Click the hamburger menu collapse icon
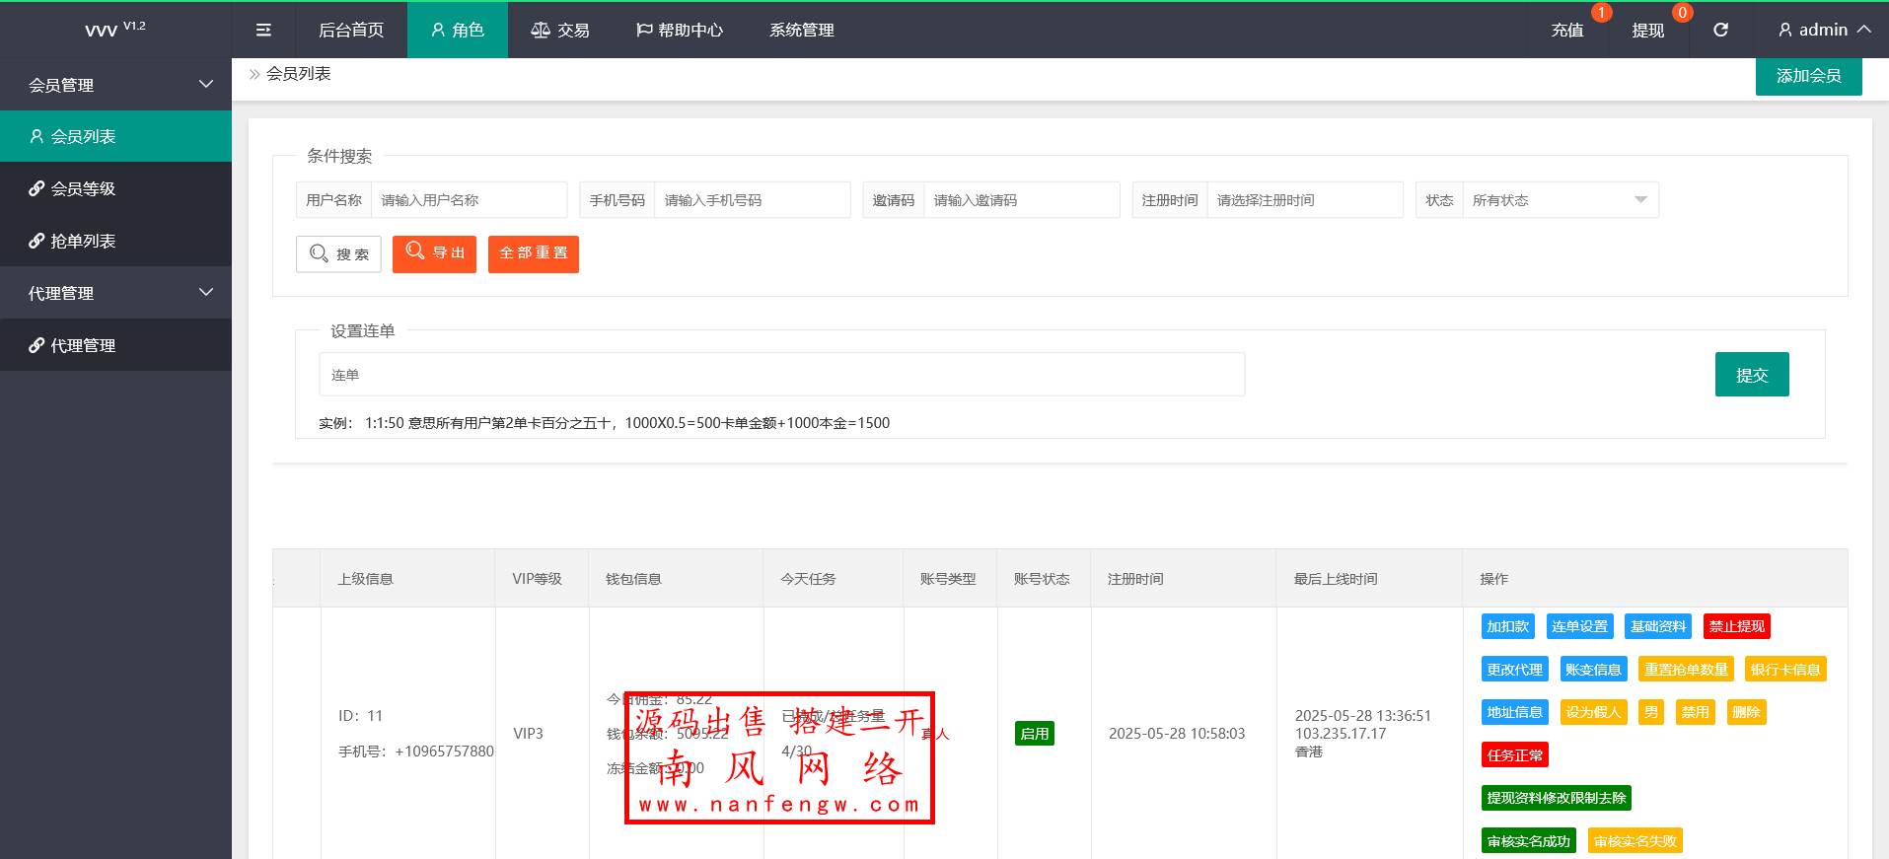Image resolution: width=1889 pixels, height=859 pixels. (263, 31)
